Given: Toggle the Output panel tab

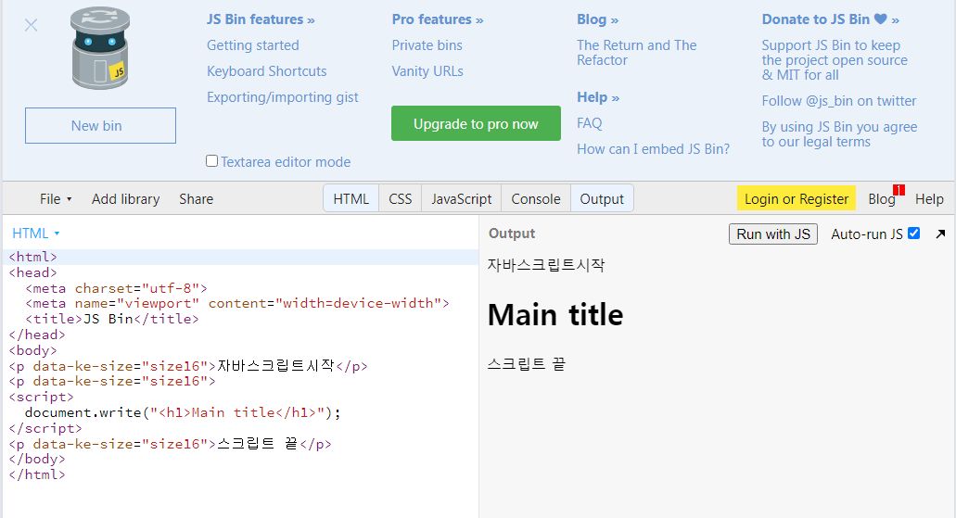Looking at the screenshot, I should tap(602, 198).
